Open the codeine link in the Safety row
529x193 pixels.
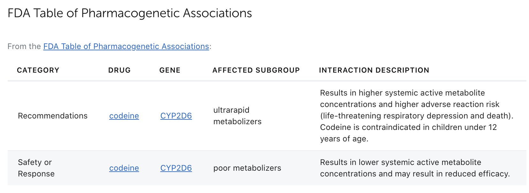pos(124,168)
